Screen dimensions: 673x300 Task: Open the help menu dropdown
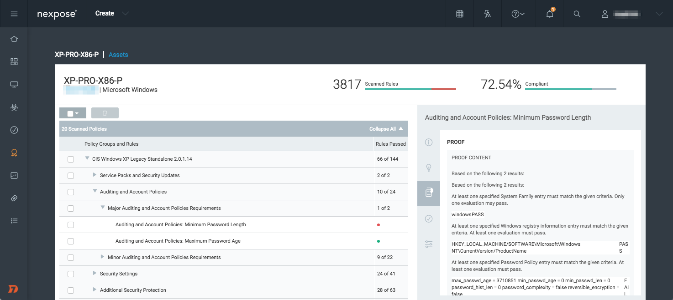(518, 14)
